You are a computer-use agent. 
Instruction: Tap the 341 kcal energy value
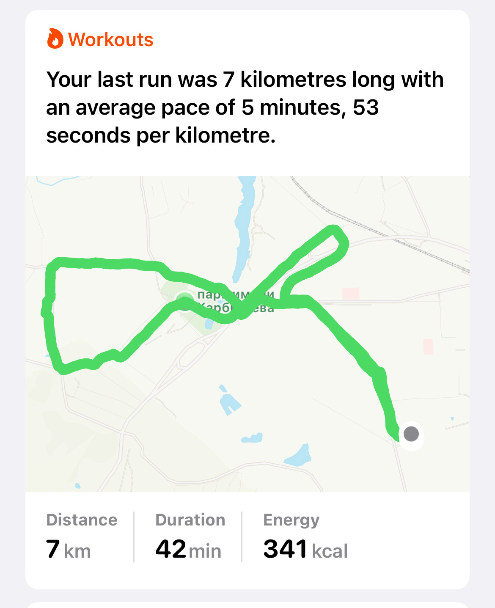point(305,549)
